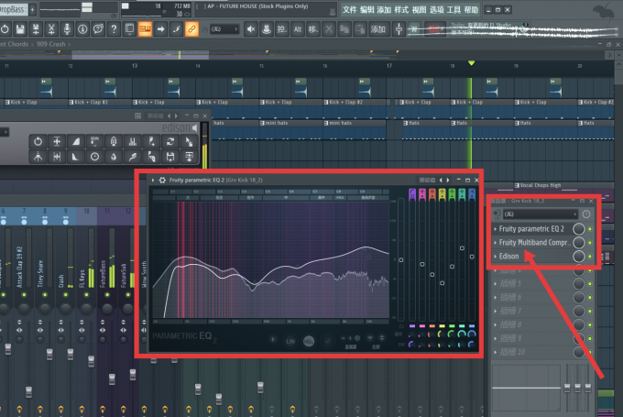
Task: Toggle the orange piano keyboard icon
Action: pos(145,29)
